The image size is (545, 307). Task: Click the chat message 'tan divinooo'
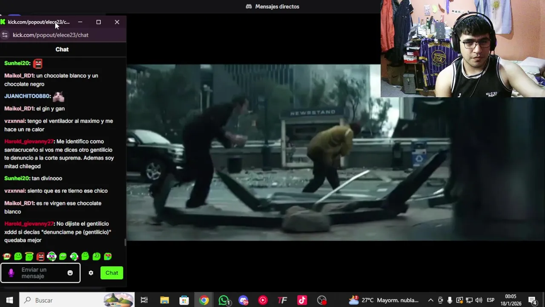47,178
